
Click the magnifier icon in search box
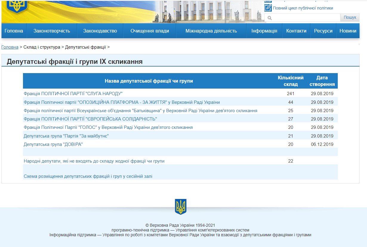pyautogui.click(x=270, y=18)
